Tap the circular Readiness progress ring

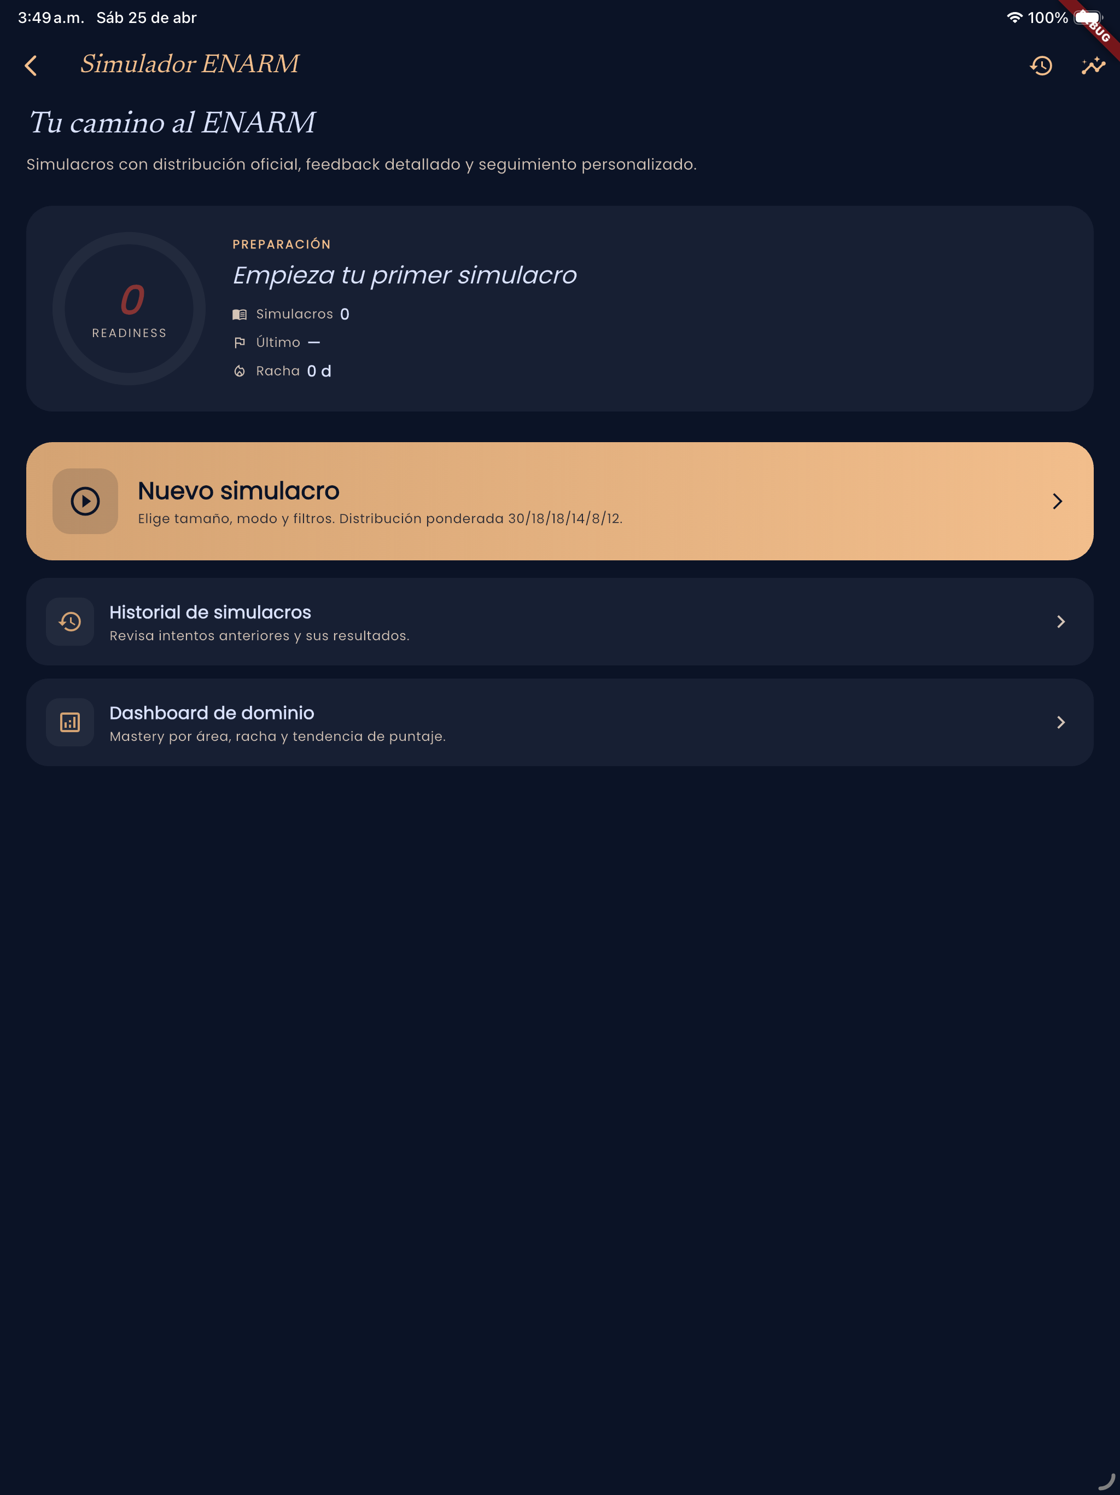[129, 309]
